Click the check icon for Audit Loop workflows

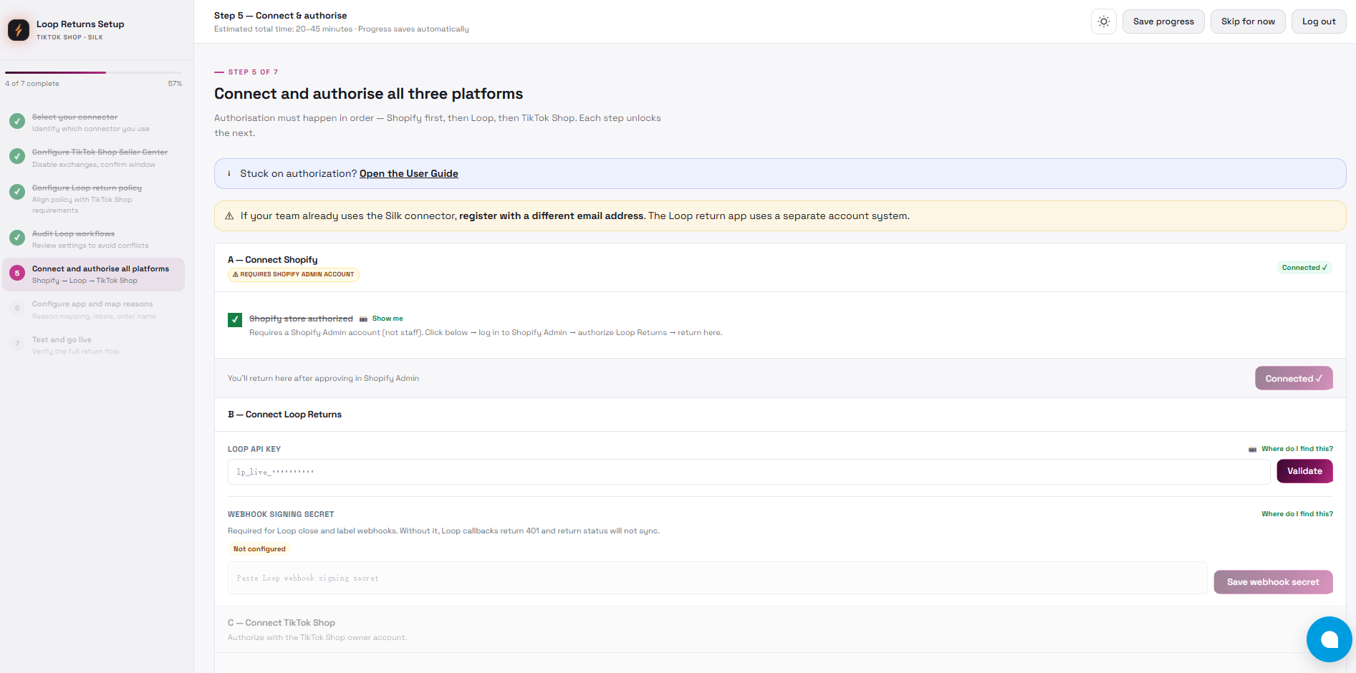[x=17, y=238]
